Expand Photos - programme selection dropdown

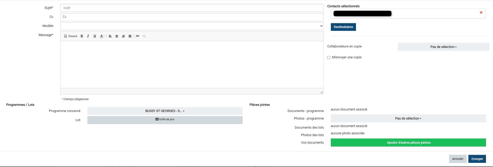pyautogui.click(x=408, y=119)
